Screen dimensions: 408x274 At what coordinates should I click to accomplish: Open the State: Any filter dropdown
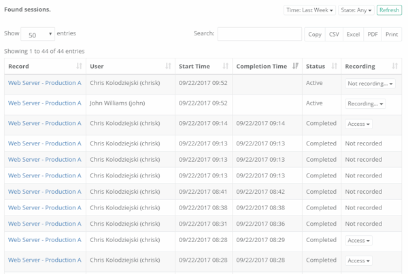click(x=357, y=10)
